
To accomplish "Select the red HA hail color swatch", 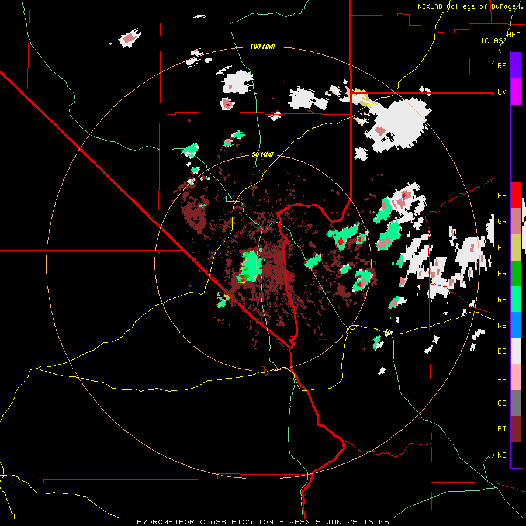I will tap(516, 195).
